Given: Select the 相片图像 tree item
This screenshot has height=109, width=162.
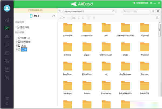Looking at the screenshot, I should tap(24, 42).
